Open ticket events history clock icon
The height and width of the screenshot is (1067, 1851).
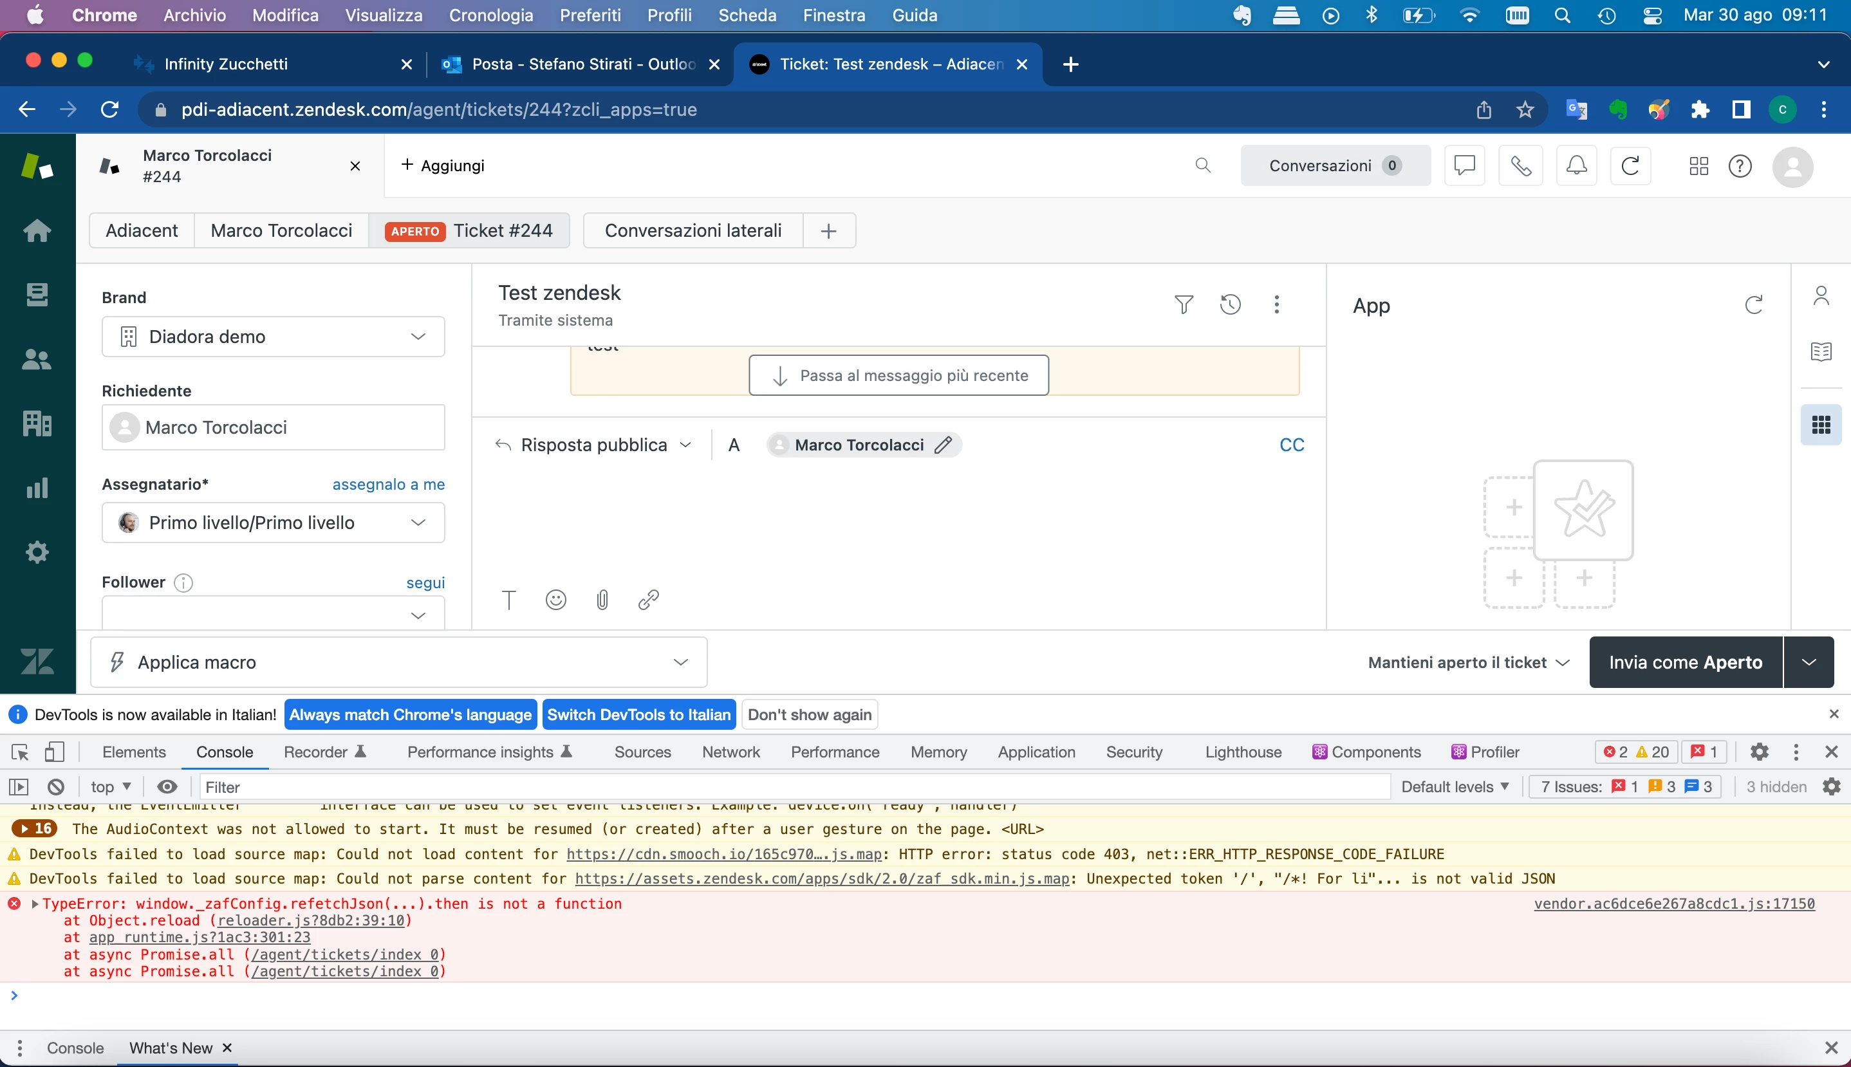coord(1231,304)
